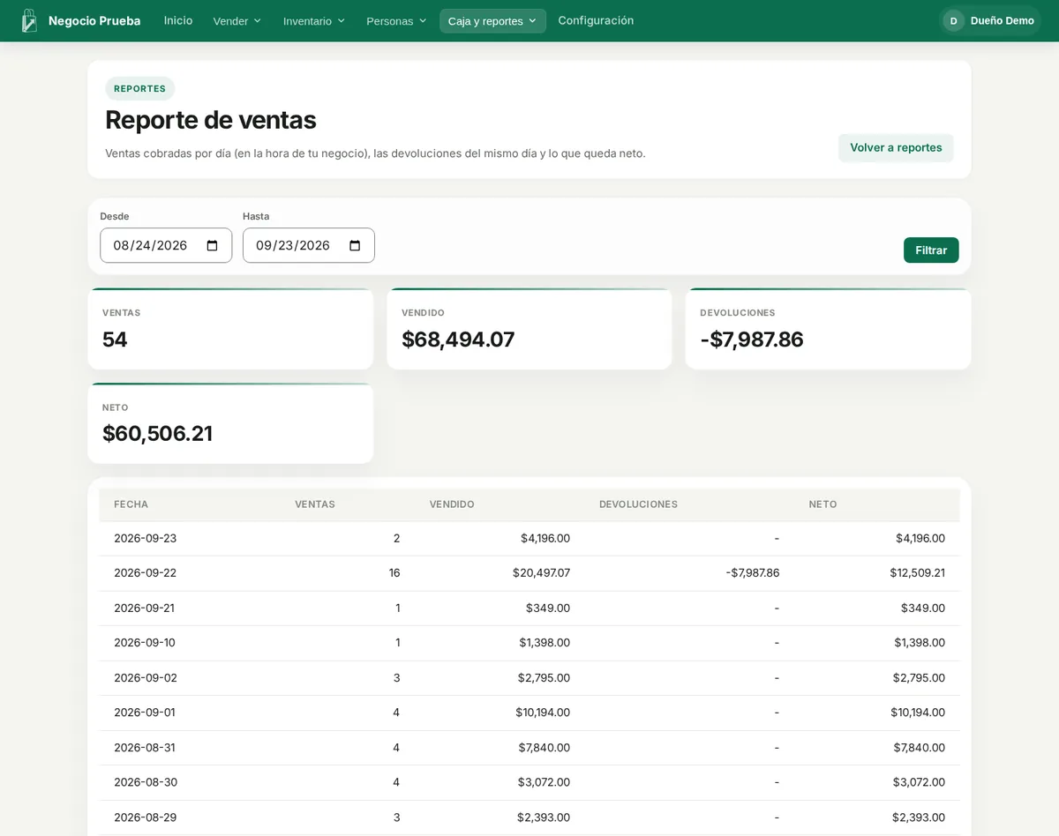Select the 2026-09-02 date cell
Image resolution: width=1059 pixels, height=836 pixels.
pos(146,677)
